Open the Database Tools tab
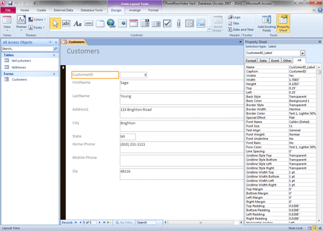323x231 pixels. (91, 10)
